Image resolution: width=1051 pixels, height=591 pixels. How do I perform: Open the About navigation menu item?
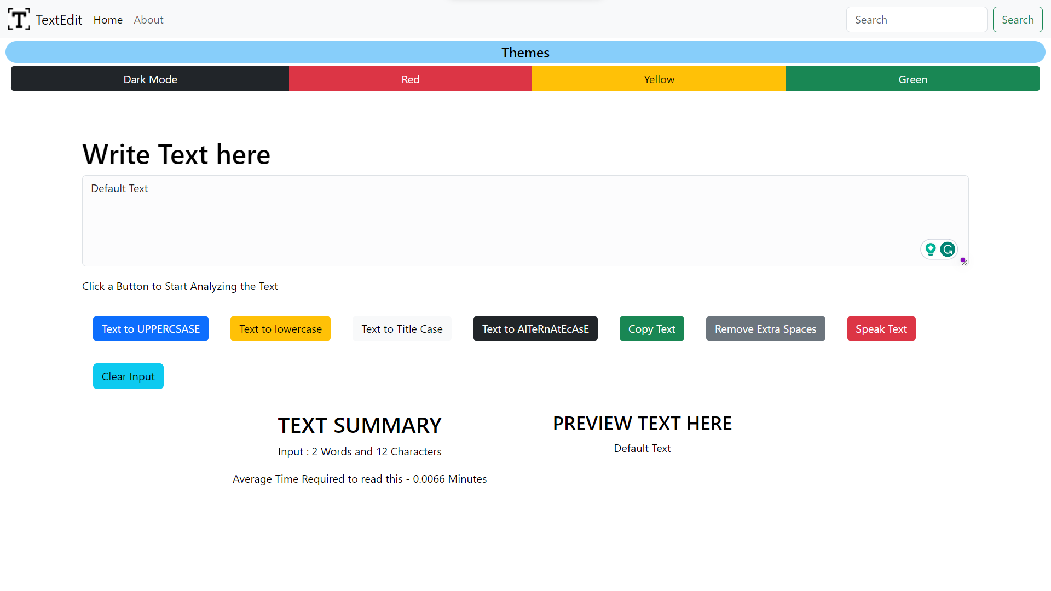(x=148, y=20)
